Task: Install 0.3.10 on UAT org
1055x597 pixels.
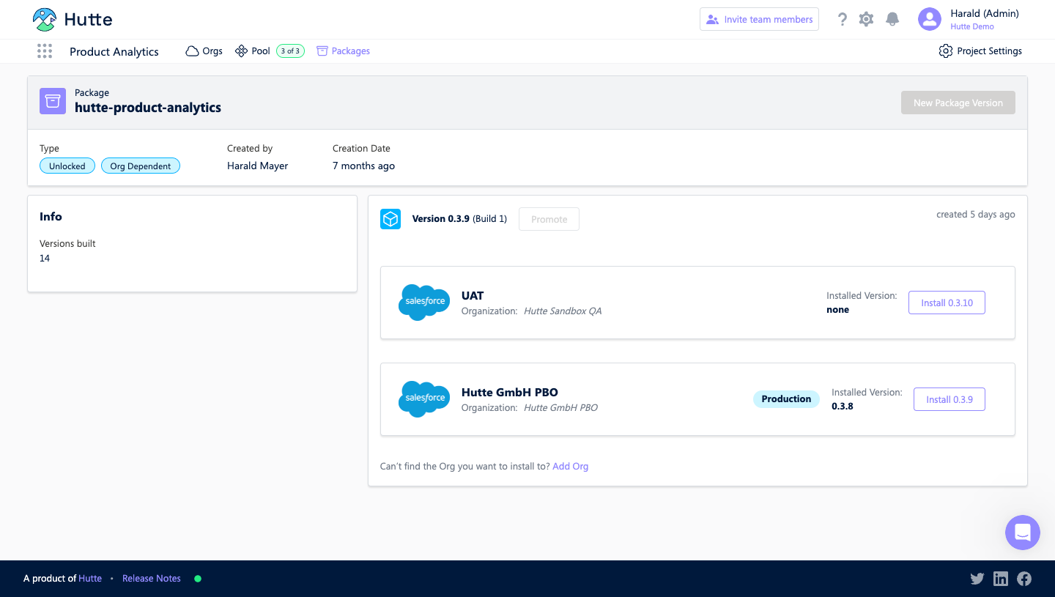Action: point(947,303)
